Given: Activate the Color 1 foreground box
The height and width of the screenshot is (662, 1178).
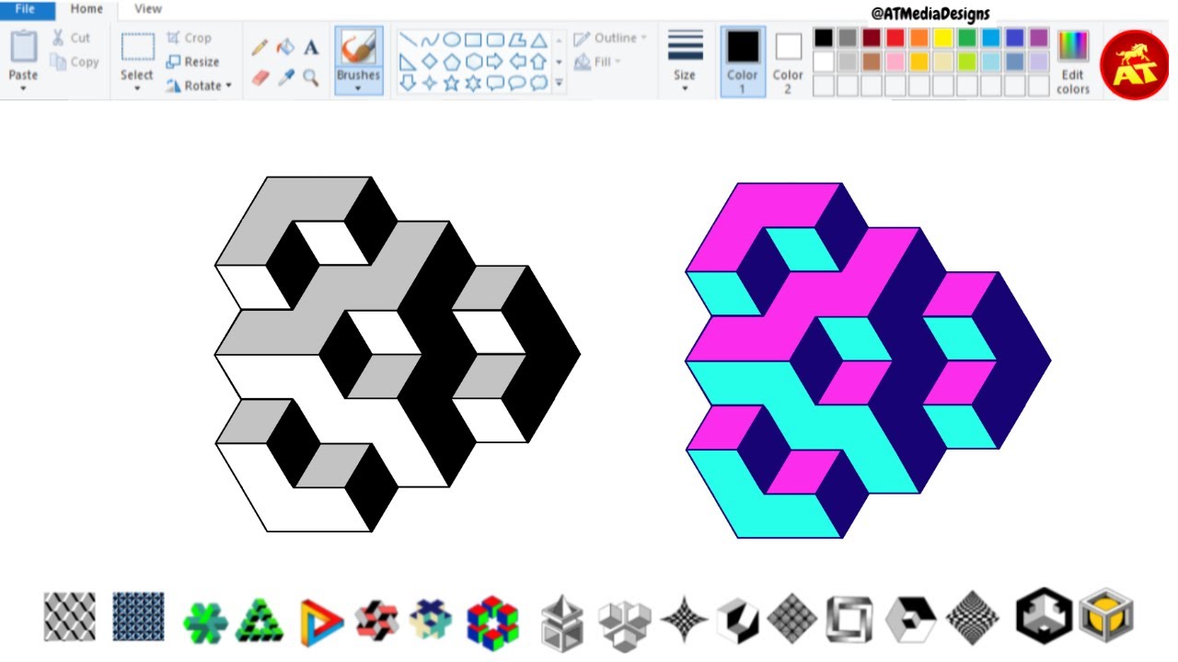Looking at the screenshot, I should point(742,62).
